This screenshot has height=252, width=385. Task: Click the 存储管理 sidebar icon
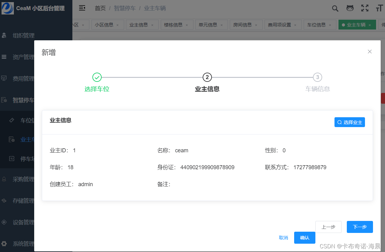point(4,201)
